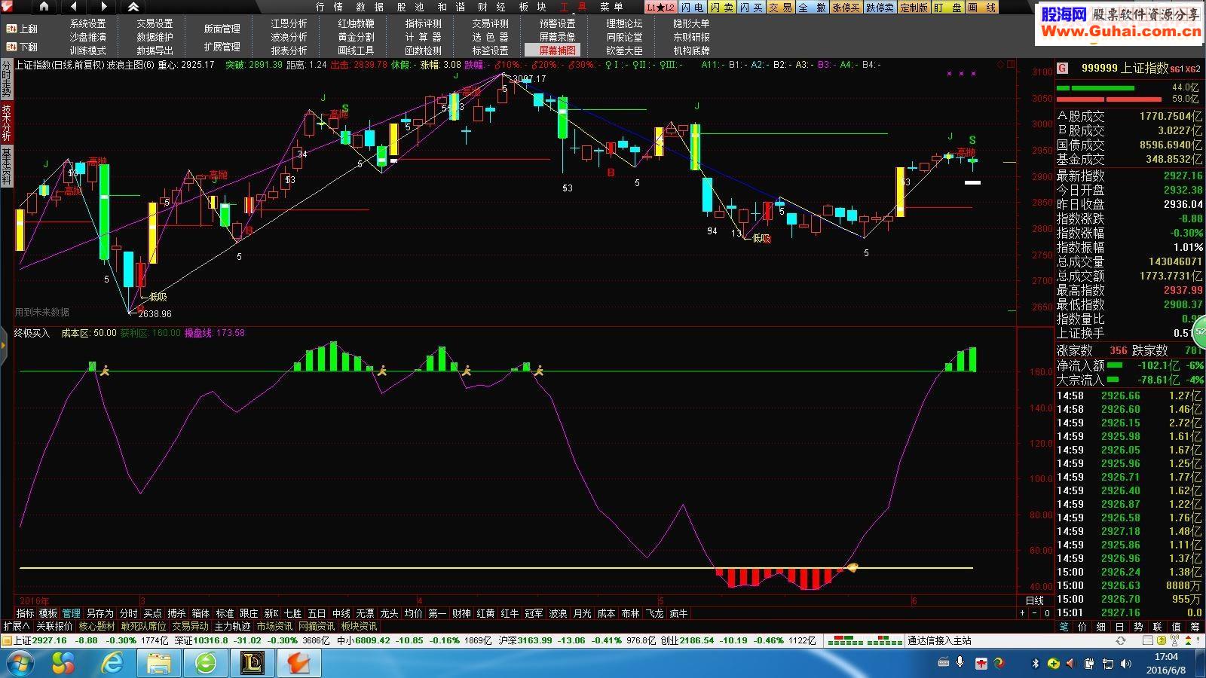
Task: Open the orange bird app taskbar icon
Action: tap(299, 664)
